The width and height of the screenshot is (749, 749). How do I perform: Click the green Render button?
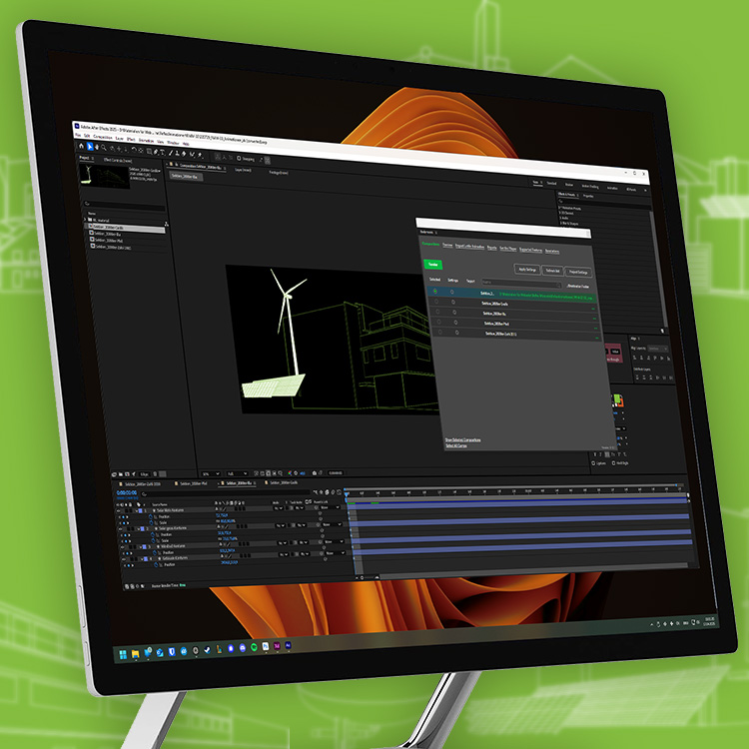pyautogui.click(x=434, y=264)
